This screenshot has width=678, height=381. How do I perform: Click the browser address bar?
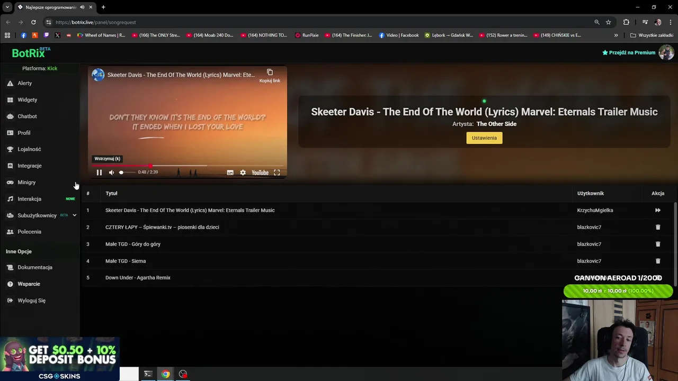318,22
